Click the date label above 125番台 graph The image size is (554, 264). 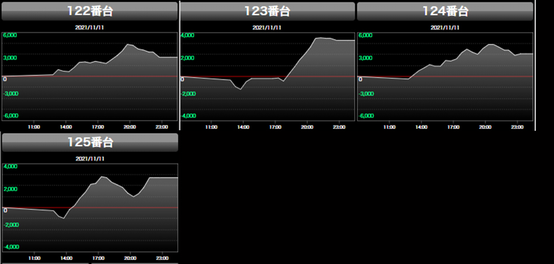tap(89, 158)
